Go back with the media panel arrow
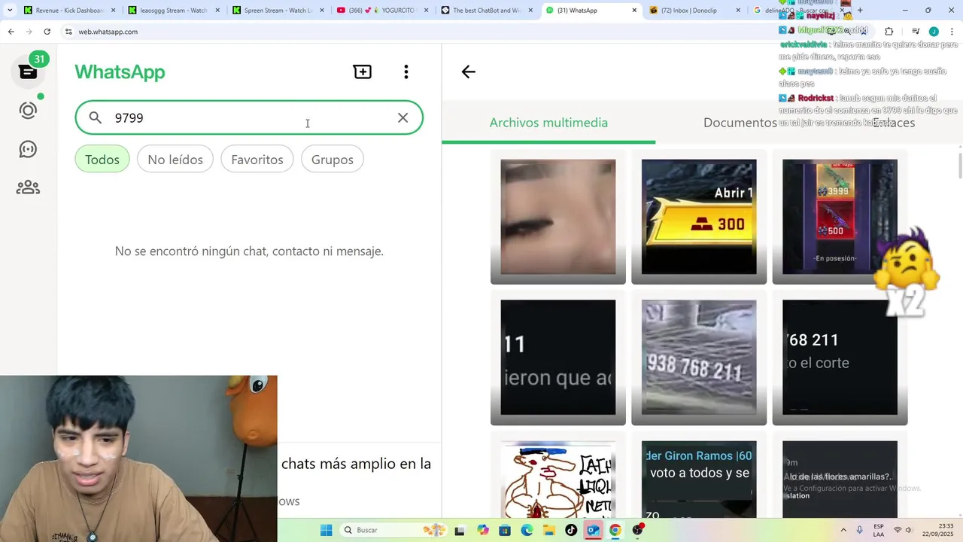 (469, 72)
